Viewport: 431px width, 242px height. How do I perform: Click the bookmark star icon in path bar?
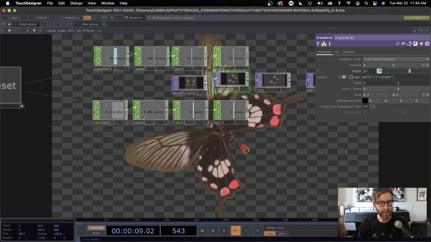34,30
